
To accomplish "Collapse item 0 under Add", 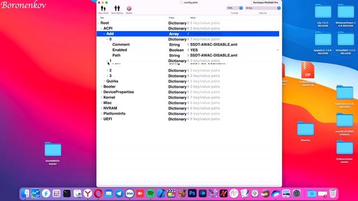I will pos(107,39).
